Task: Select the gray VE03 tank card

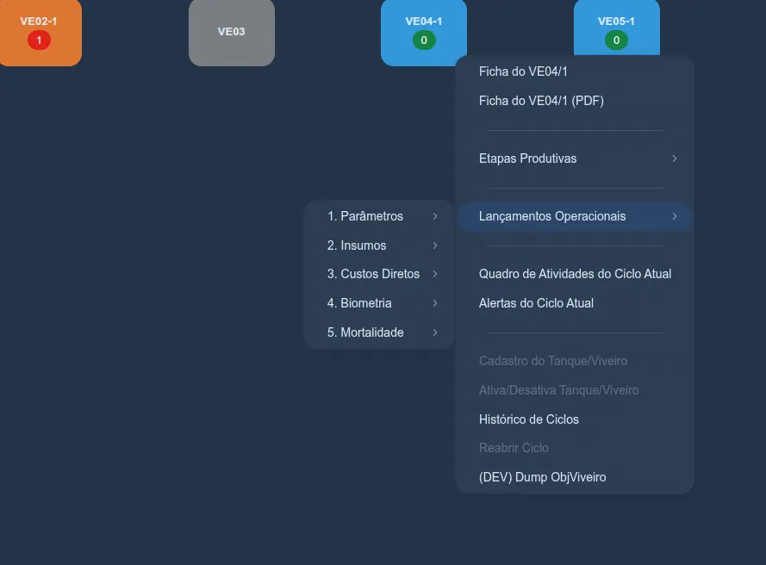Action: 232,32
